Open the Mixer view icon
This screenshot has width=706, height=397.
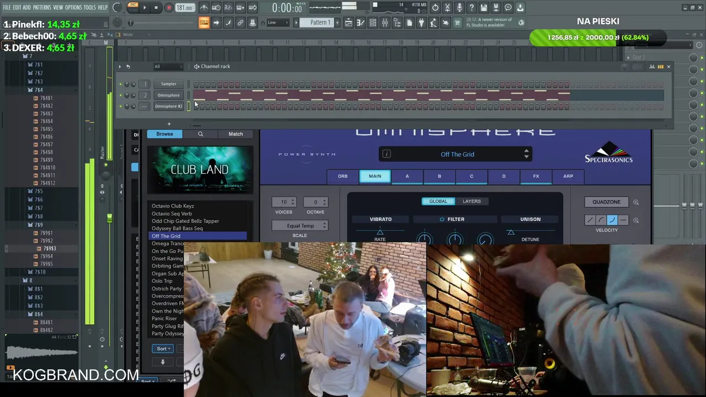pos(384,23)
